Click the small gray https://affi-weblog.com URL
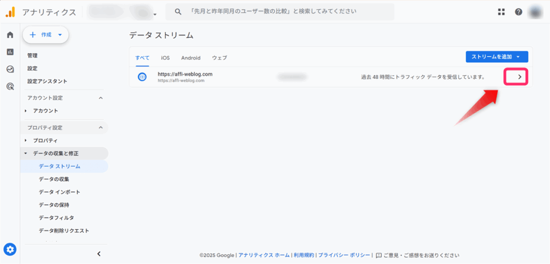The height and width of the screenshot is (264, 550). (x=181, y=80)
